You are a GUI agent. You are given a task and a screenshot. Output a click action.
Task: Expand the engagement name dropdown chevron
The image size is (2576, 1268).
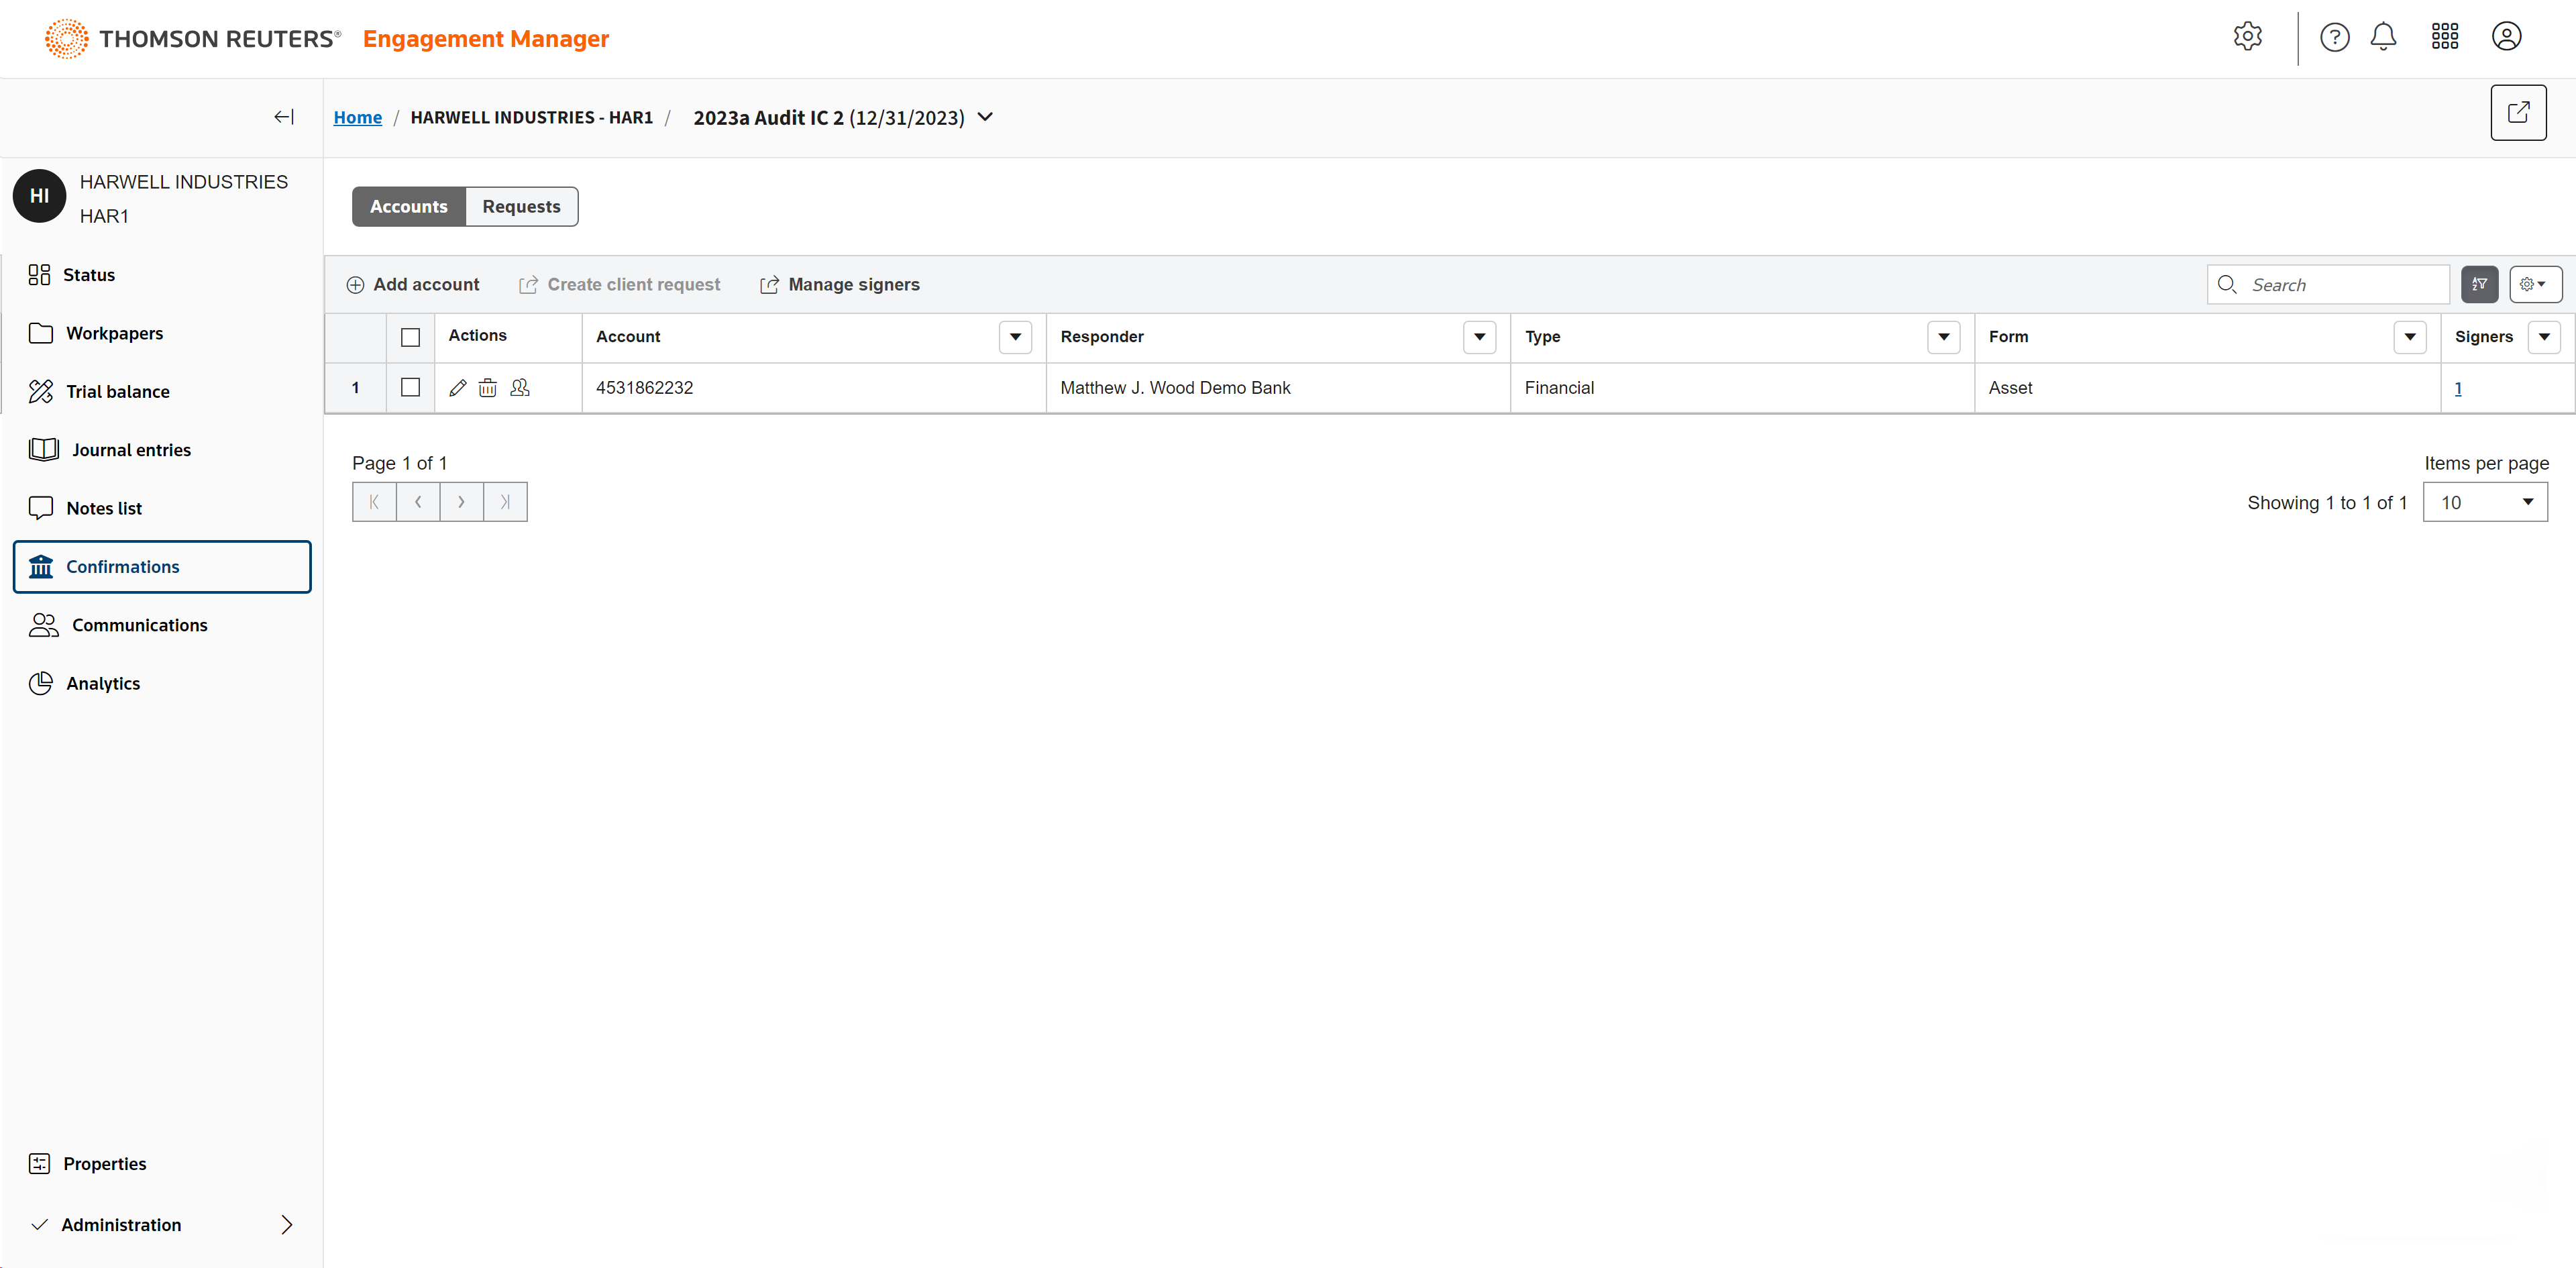pyautogui.click(x=985, y=117)
